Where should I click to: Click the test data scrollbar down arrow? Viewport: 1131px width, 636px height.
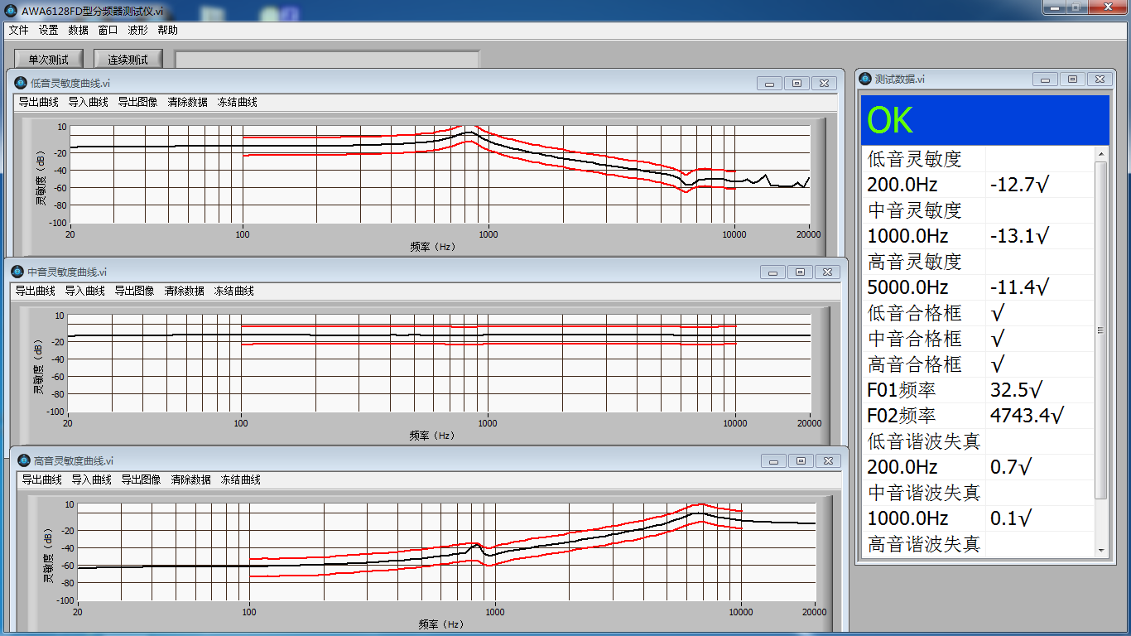point(1100,550)
